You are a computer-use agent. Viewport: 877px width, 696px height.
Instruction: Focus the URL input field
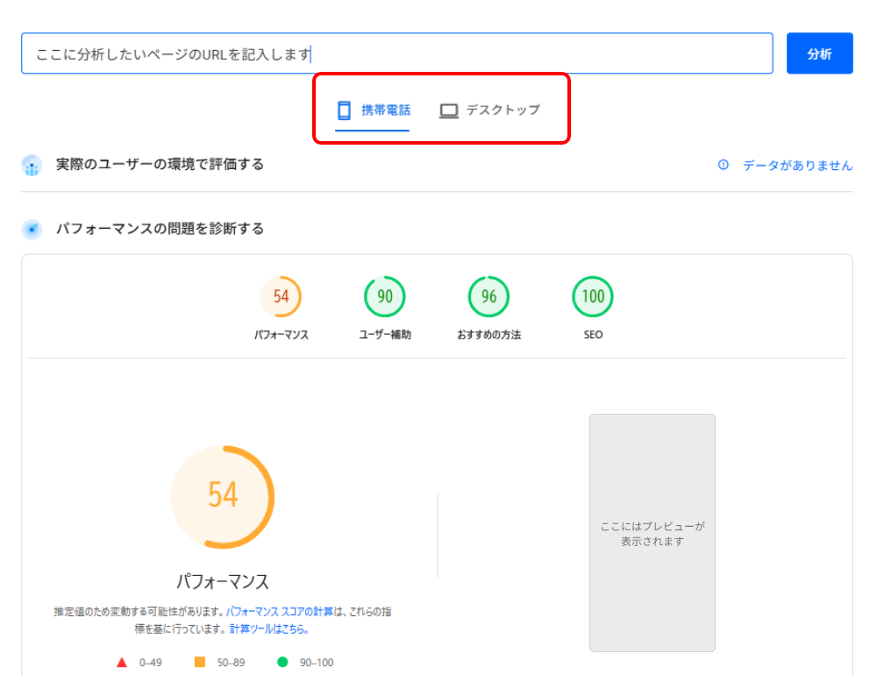pos(396,53)
